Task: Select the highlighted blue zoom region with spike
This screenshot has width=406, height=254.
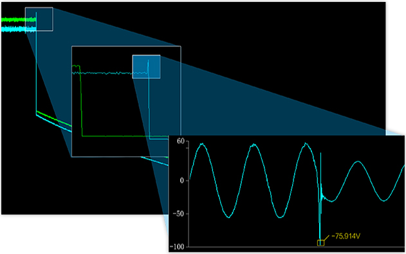Action: (x=146, y=67)
